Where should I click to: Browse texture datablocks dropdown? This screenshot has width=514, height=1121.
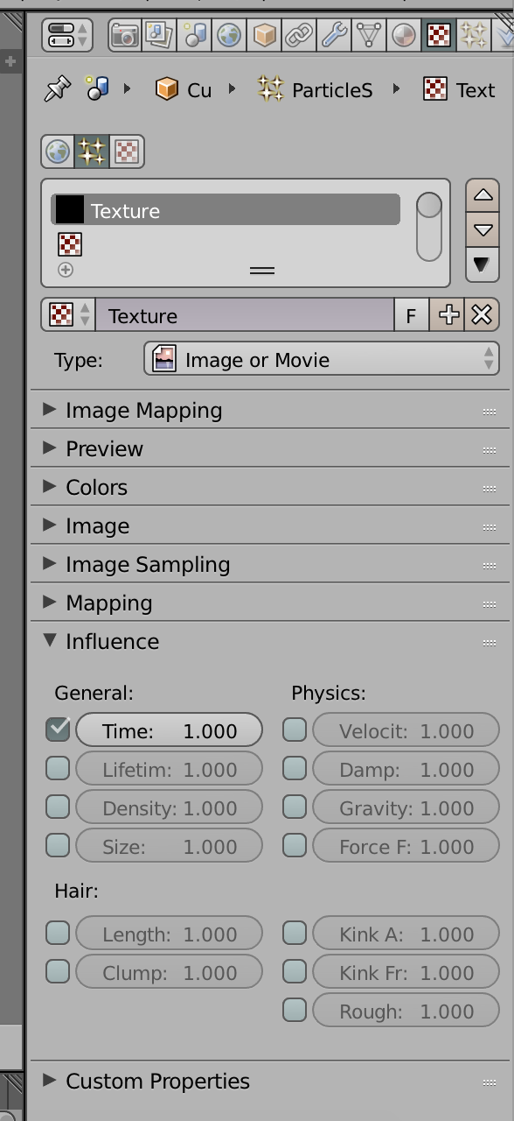click(x=68, y=315)
